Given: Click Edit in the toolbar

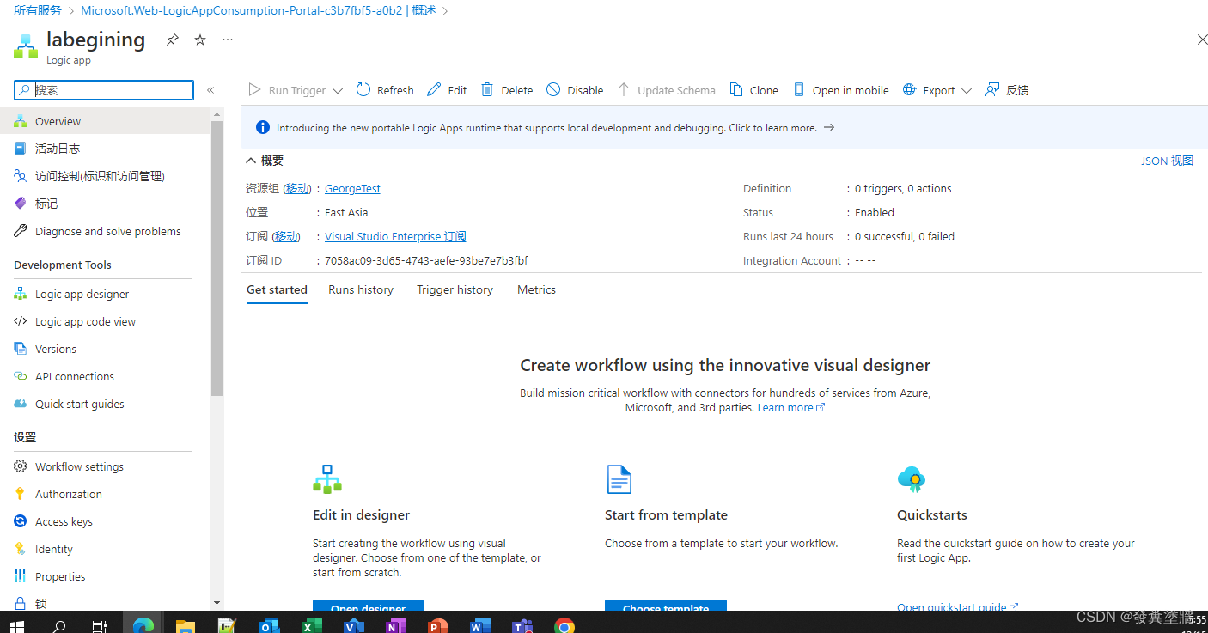Looking at the screenshot, I should tap(448, 90).
